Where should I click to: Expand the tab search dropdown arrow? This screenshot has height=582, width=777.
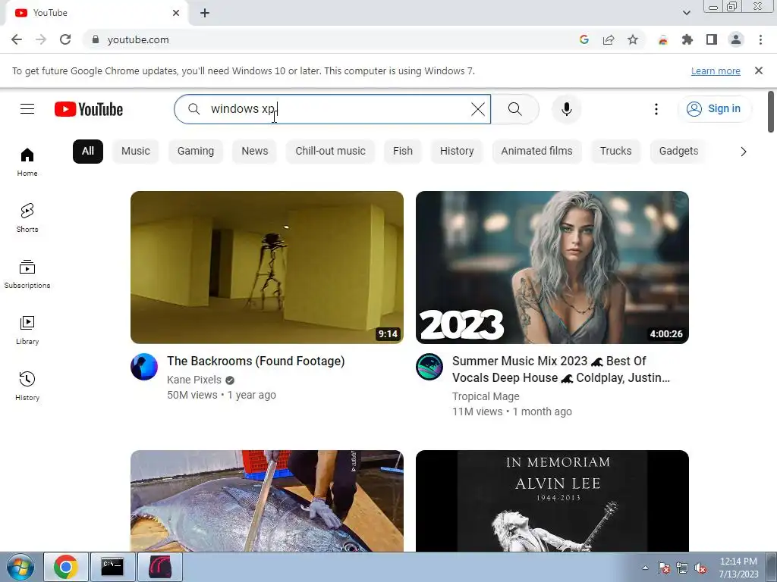point(686,13)
